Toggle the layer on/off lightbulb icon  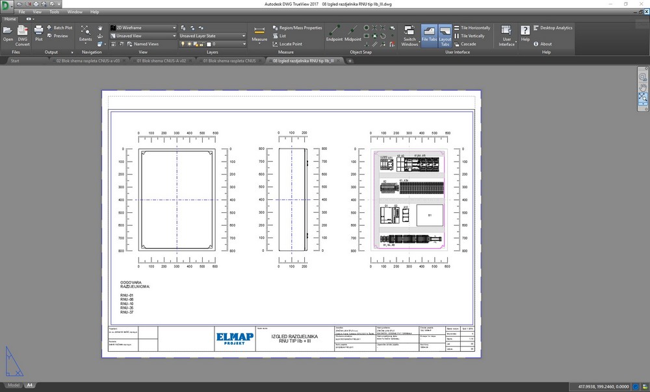(x=183, y=44)
